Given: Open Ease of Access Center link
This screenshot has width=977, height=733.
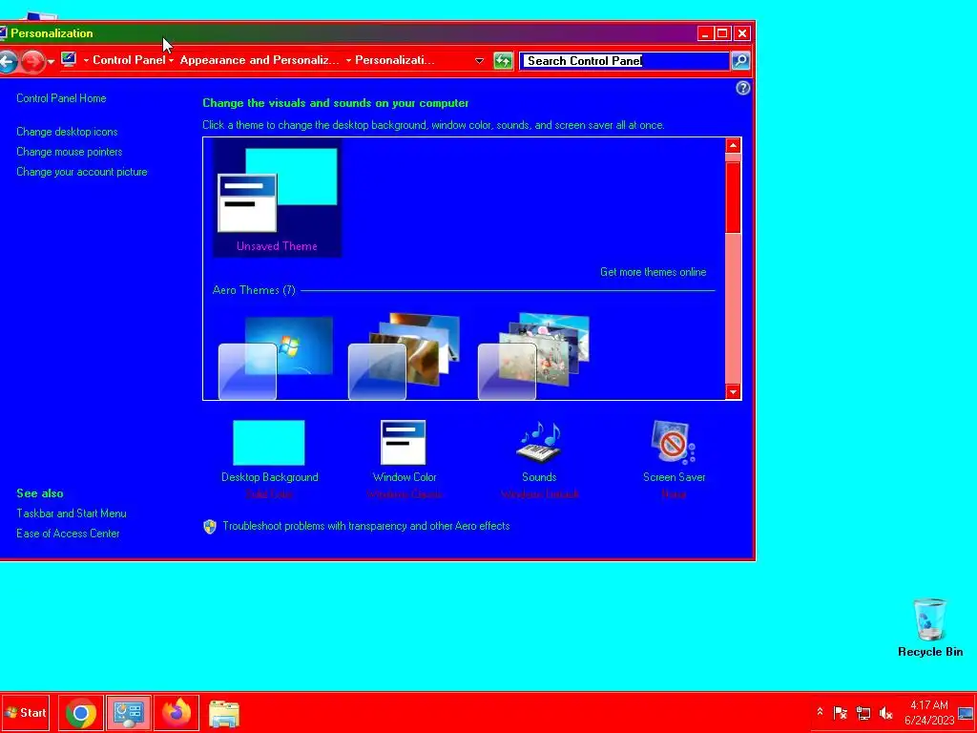Looking at the screenshot, I should [x=68, y=533].
